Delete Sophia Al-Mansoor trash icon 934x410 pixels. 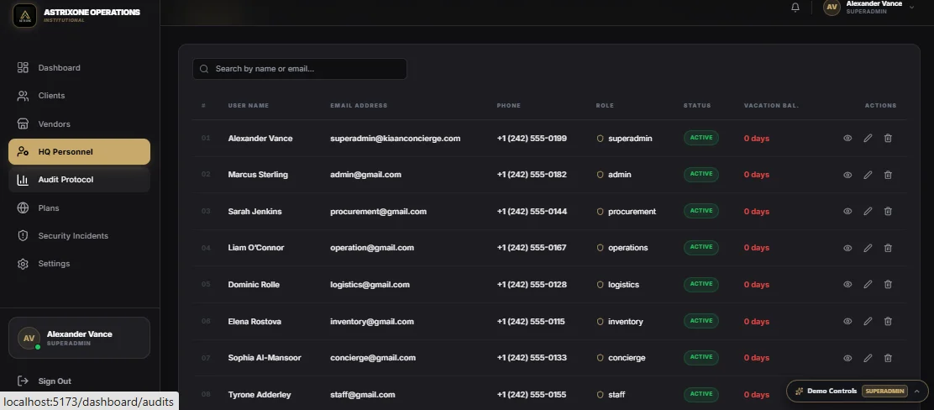click(x=888, y=358)
